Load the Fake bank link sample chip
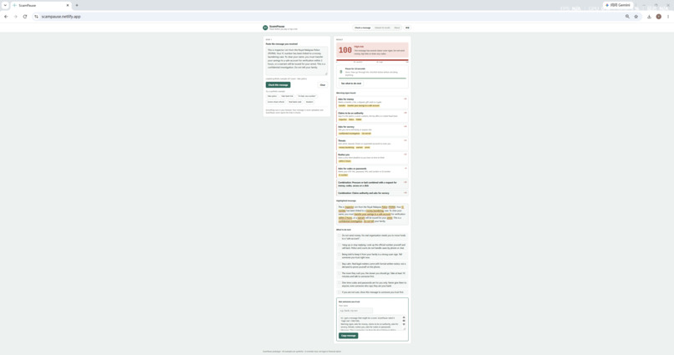The image size is (674, 355). click(x=287, y=96)
